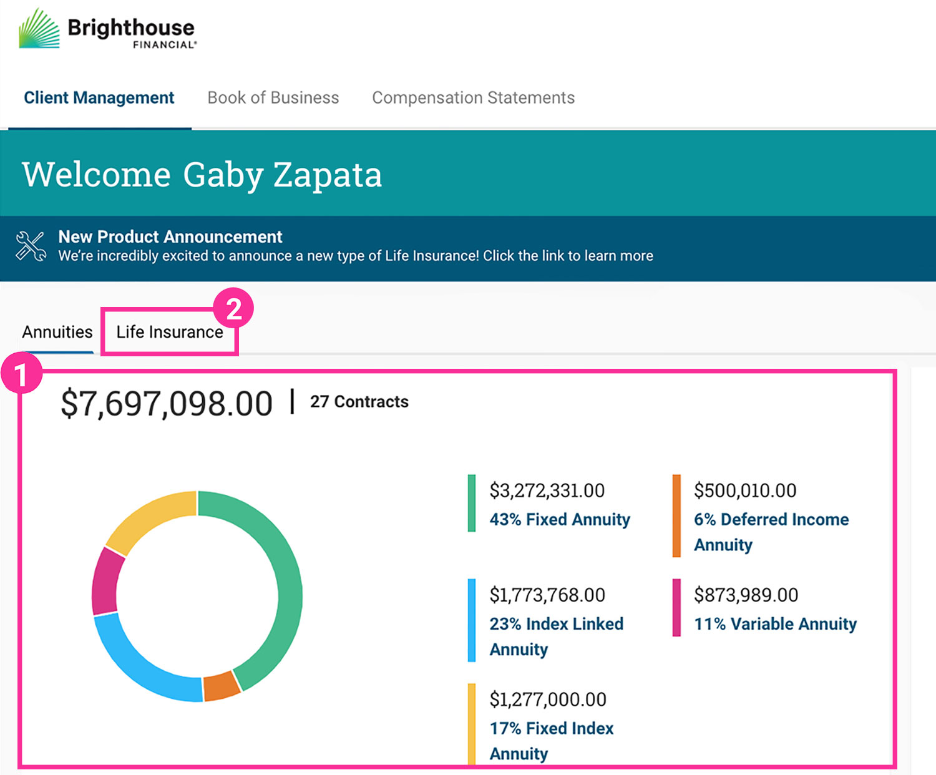Open Compensation Statements tab
This screenshot has width=936, height=775.
473,98
